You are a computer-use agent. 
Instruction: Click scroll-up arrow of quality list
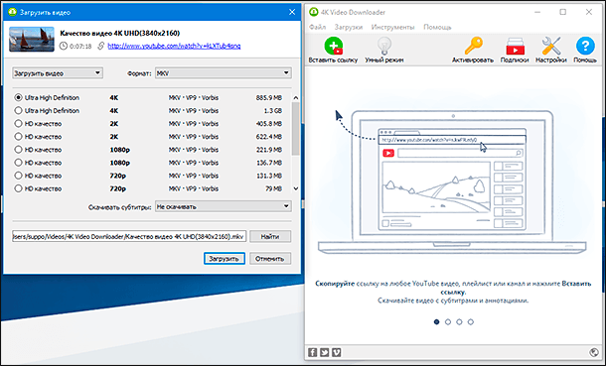pos(296,97)
